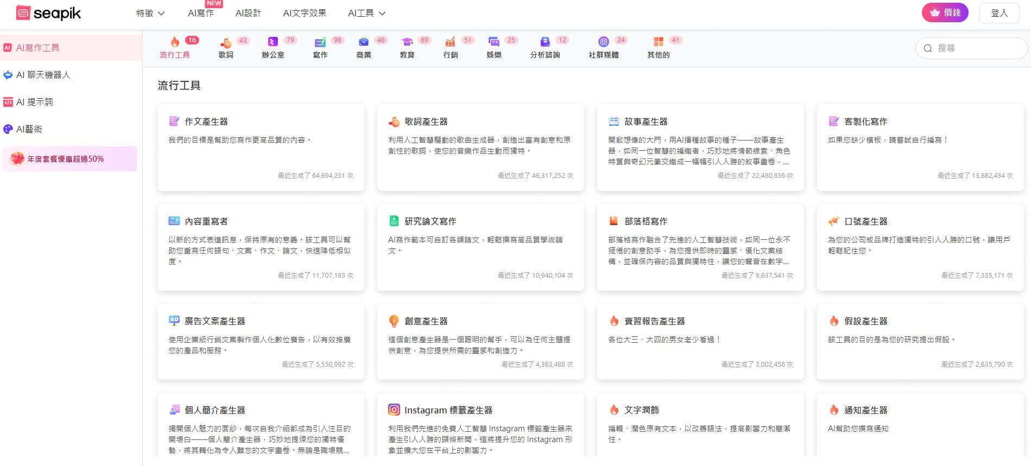This screenshot has height=466, width=1031.
Task: Click the 個人簡介產生器 card icon
Action: (174, 410)
